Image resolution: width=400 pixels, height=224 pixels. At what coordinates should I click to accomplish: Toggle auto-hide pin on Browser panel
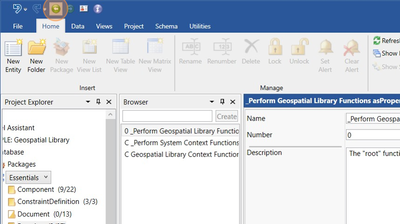(x=222, y=102)
